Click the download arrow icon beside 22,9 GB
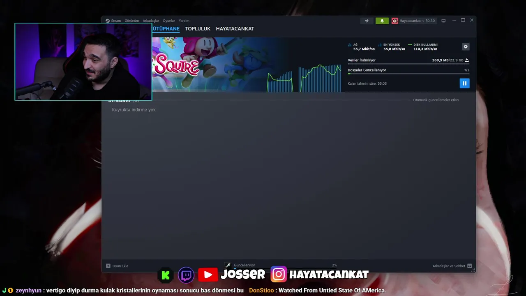Image resolution: width=526 pixels, height=296 pixels. (x=467, y=60)
